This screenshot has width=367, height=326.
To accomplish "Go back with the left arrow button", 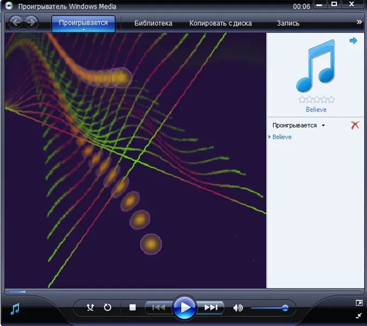I will [16, 23].
